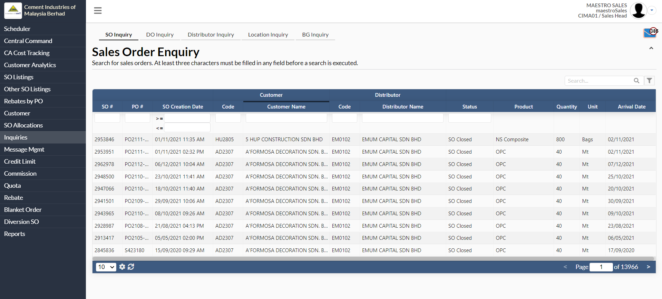The height and width of the screenshot is (299, 662).
Task: Open Rebate sidebar item
Action: (x=43, y=198)
